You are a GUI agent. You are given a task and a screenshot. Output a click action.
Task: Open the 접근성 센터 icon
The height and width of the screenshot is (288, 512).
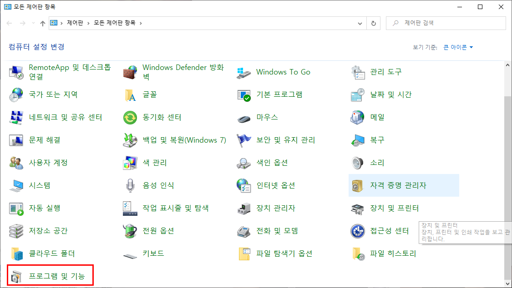pos(358,231)
